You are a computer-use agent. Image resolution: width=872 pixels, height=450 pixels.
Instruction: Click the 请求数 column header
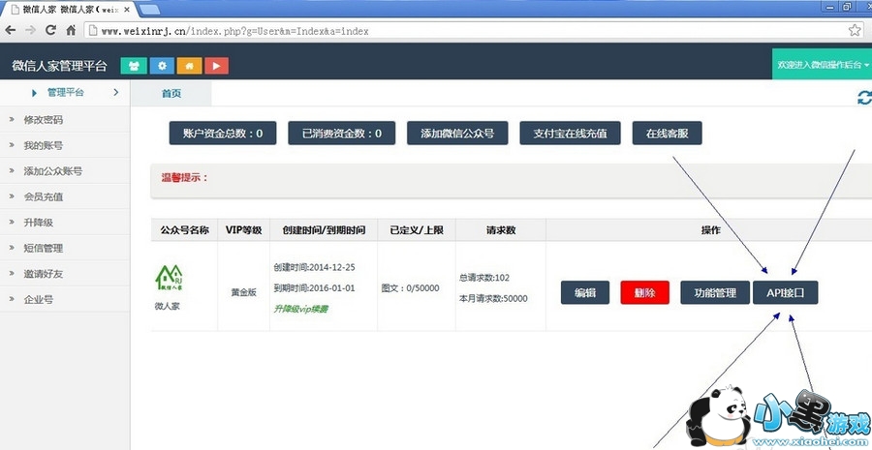(501, 230)
